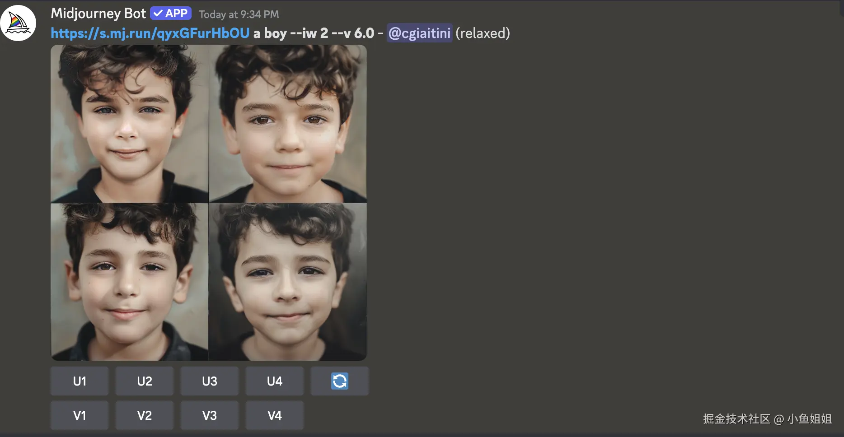Screen dimensions: 844x437
Task: Select U3 to upscale third image
Action: [210, 381]
